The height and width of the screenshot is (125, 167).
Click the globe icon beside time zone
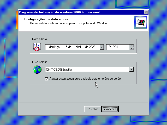37,70
